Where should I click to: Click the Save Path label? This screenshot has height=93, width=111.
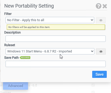[x=12, y=58]
